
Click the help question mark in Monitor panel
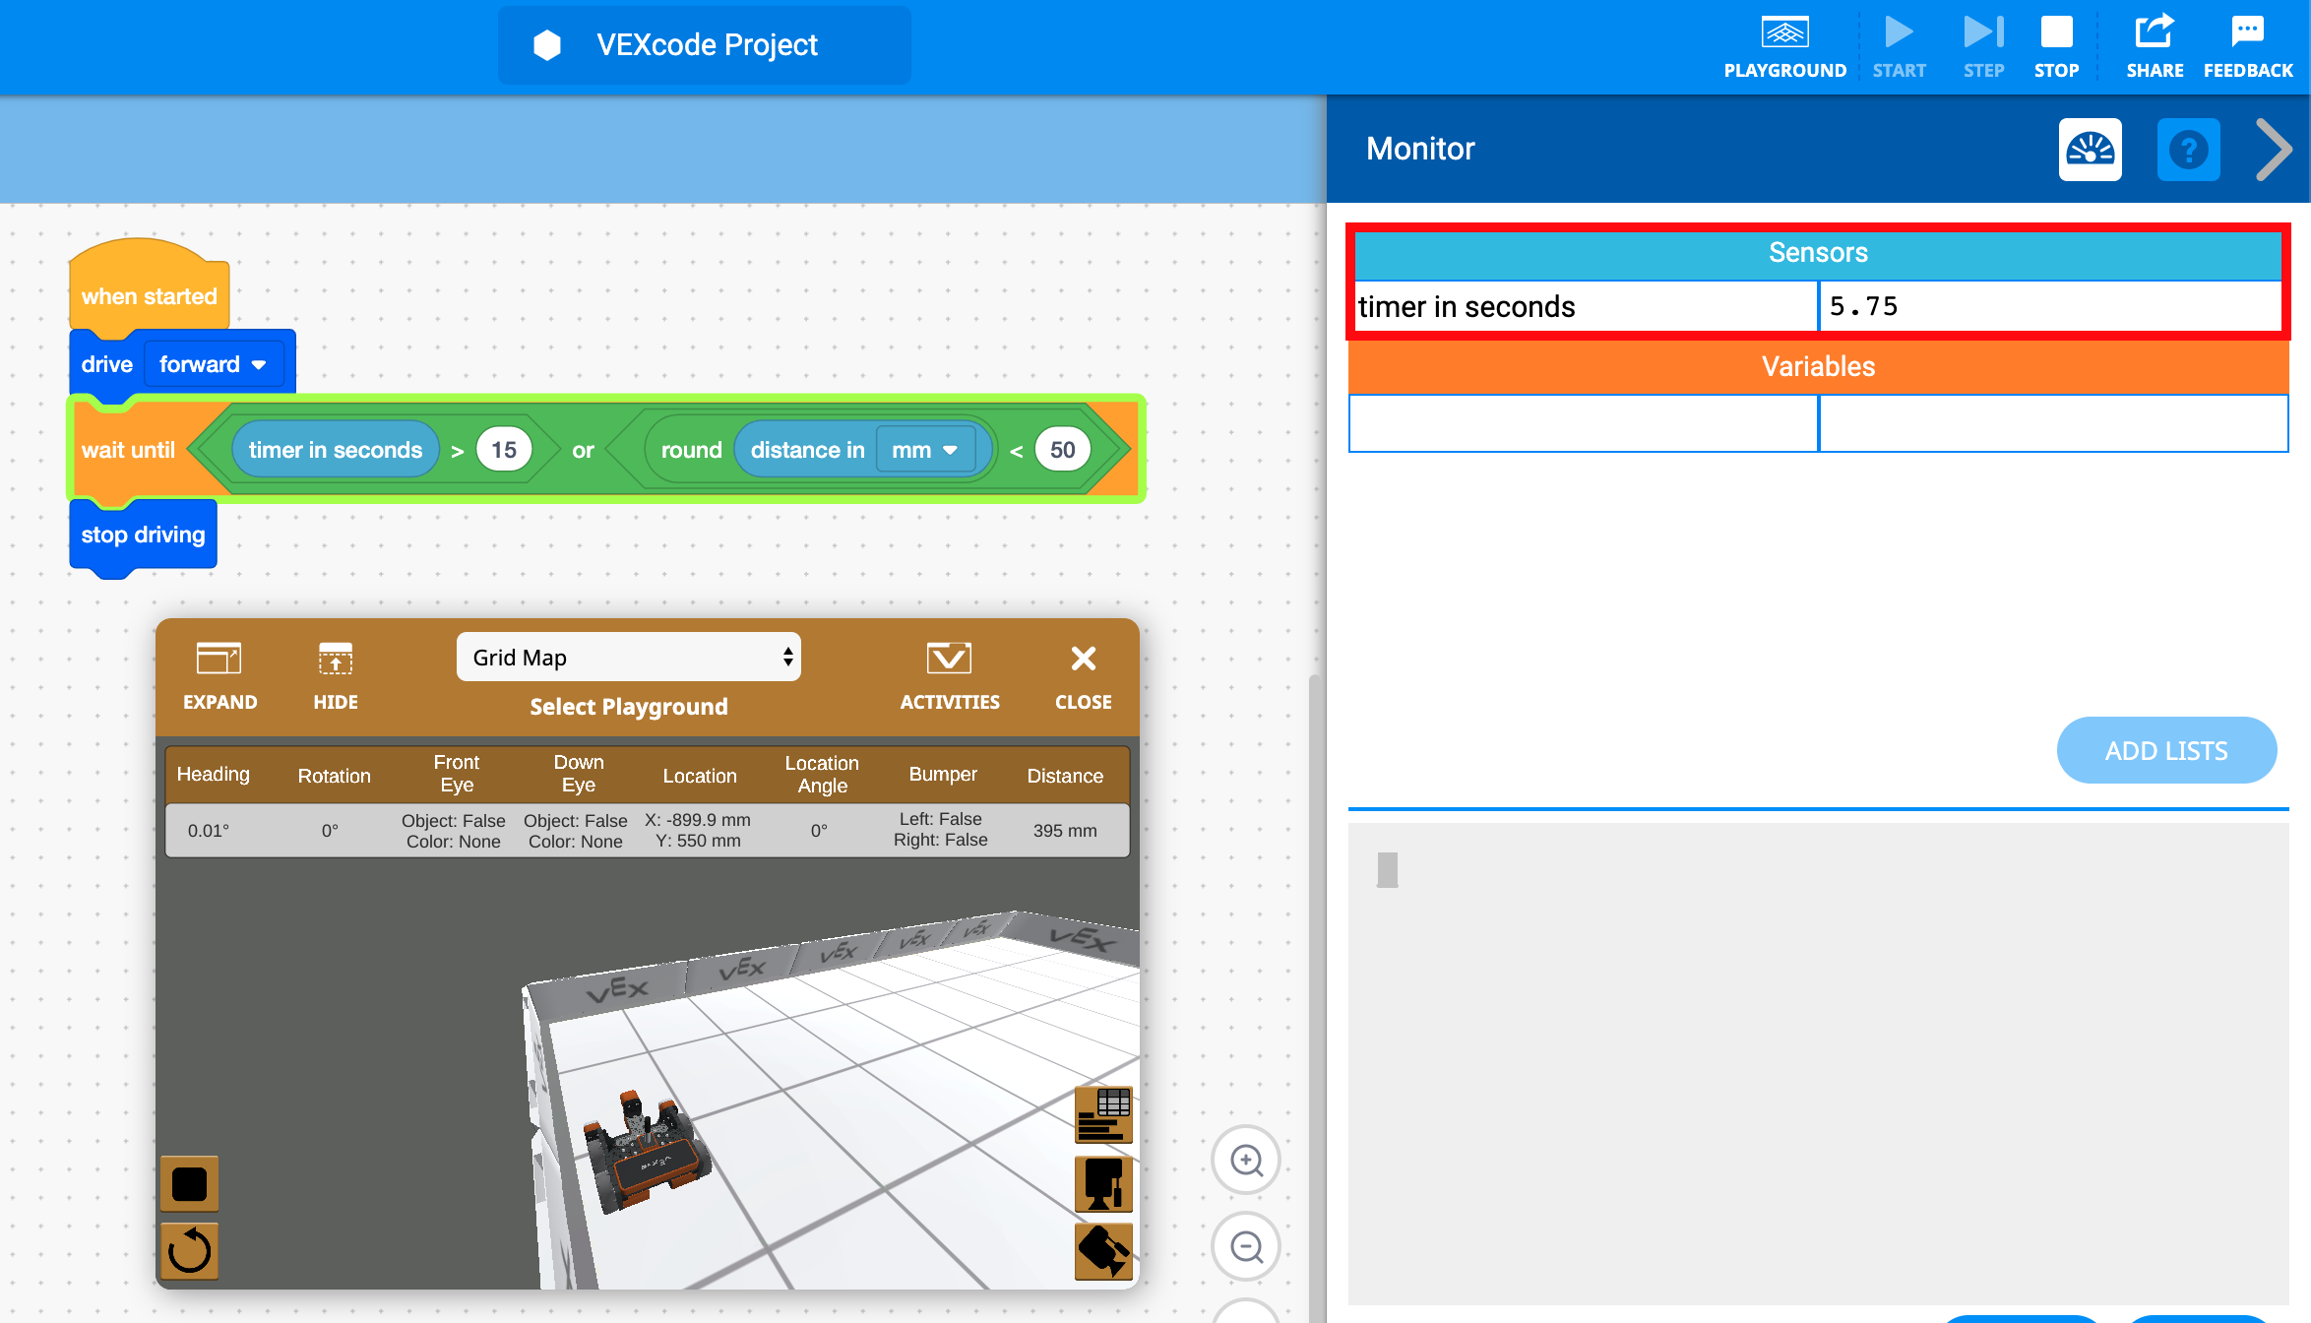pos(2188,150)
